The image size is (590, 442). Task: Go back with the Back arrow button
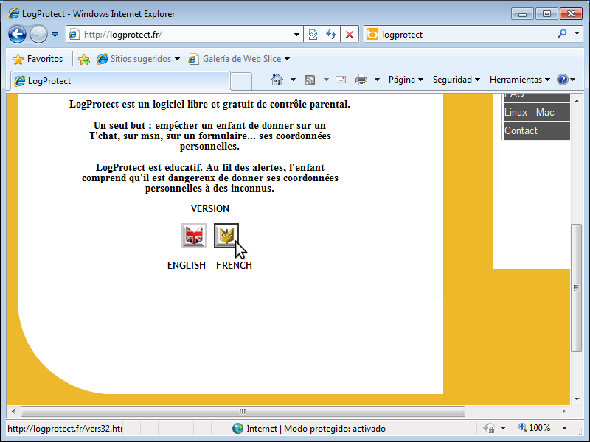(x=17, y=35)
